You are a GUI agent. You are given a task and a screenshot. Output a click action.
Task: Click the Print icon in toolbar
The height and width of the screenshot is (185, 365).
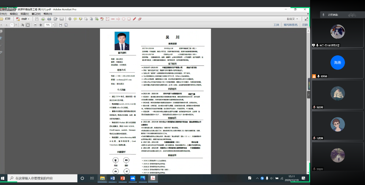pos(49,19)
